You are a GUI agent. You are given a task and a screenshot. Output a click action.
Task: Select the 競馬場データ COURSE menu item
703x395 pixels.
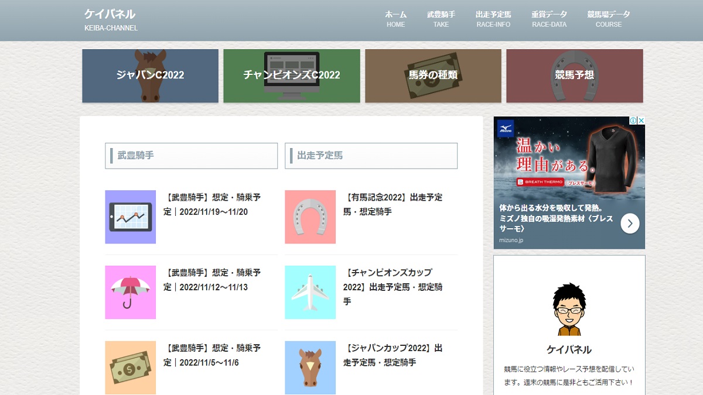coord(609,19)
